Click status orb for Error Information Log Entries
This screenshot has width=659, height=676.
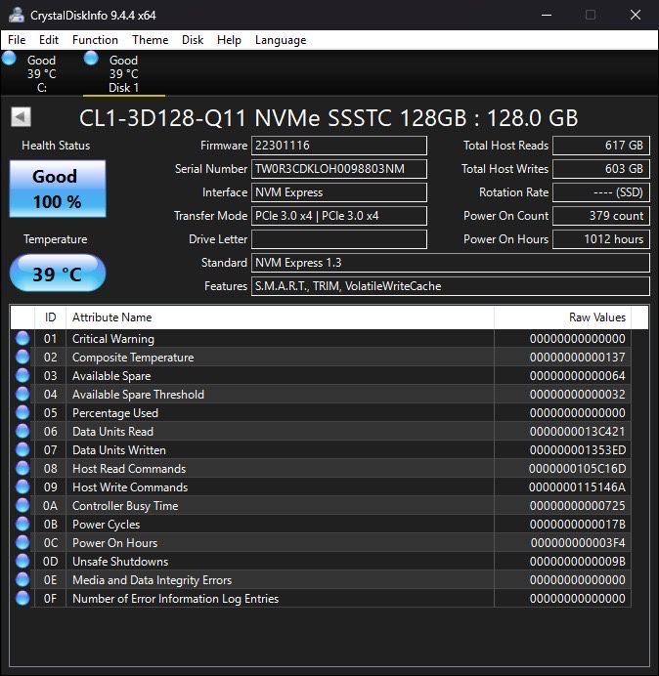22,598
